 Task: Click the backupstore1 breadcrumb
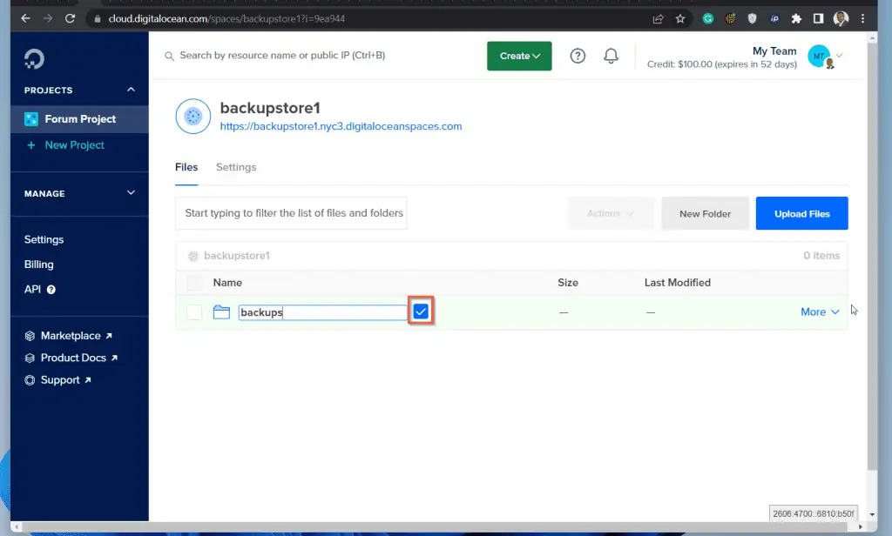click(237, 256)
